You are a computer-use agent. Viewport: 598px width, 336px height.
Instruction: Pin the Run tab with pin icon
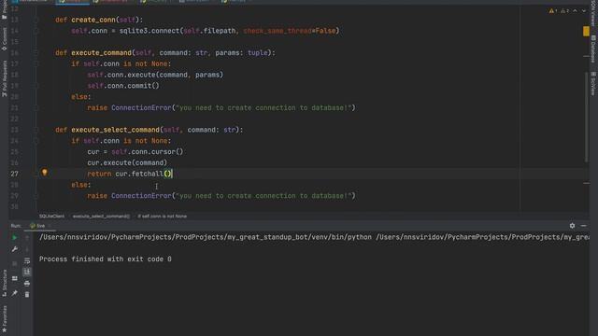click(15, 293)
